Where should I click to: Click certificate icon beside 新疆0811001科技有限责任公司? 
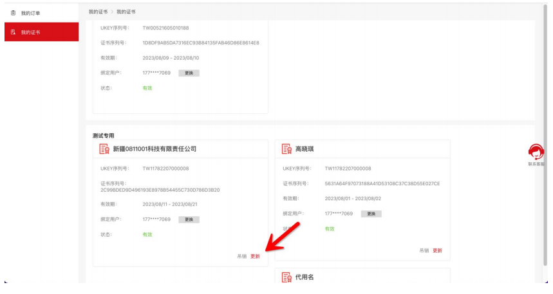[104, 149]
